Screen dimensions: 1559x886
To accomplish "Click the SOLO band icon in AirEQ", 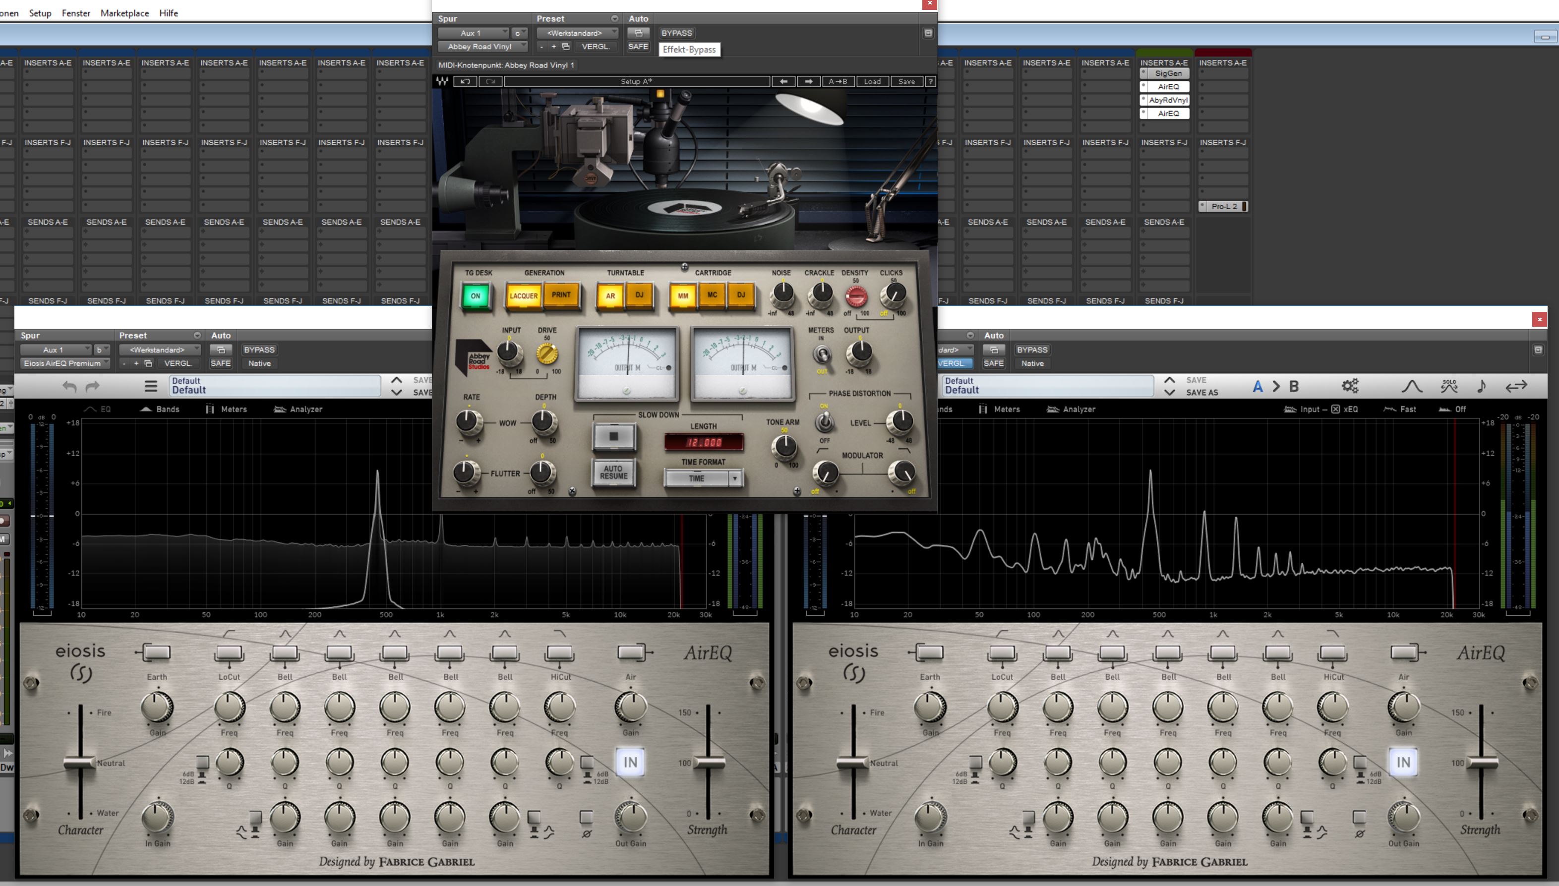I will coord(1449,386).
